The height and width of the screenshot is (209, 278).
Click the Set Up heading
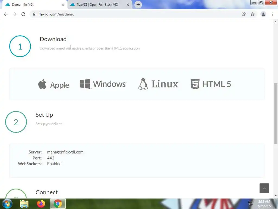pyautogui.click(x=44, y=115)
